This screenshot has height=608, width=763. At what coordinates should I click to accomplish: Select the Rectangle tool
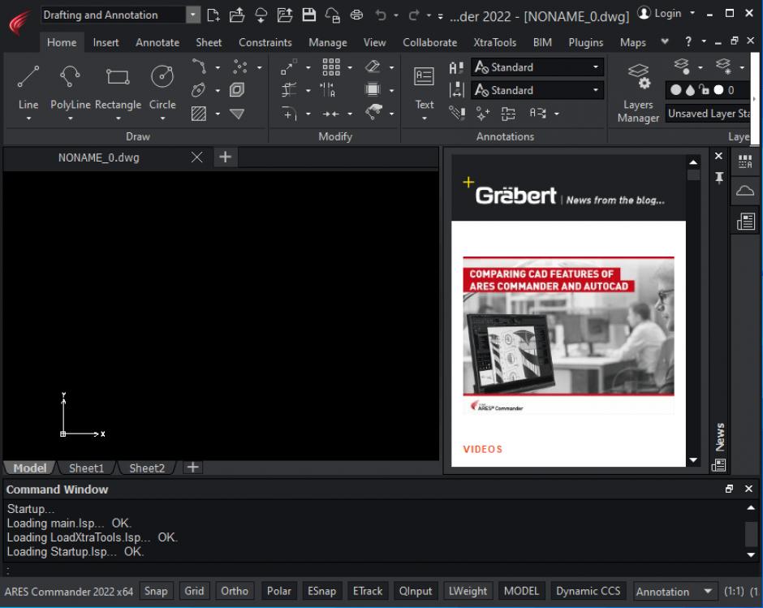coord(118,86)
